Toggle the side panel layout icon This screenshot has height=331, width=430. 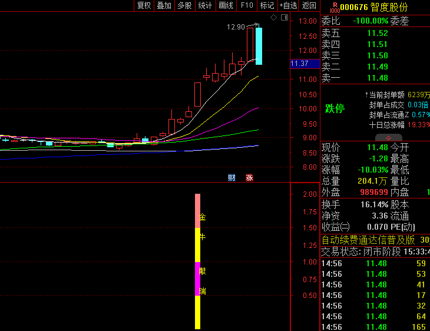(285, 18)
